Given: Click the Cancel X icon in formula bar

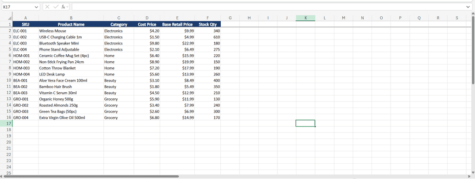Looking at the screenshot, I should click(x=47, y=6).
